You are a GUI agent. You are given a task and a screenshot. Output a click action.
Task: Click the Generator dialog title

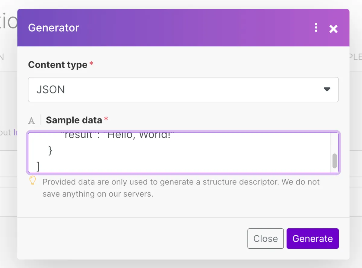click(53, 28)
